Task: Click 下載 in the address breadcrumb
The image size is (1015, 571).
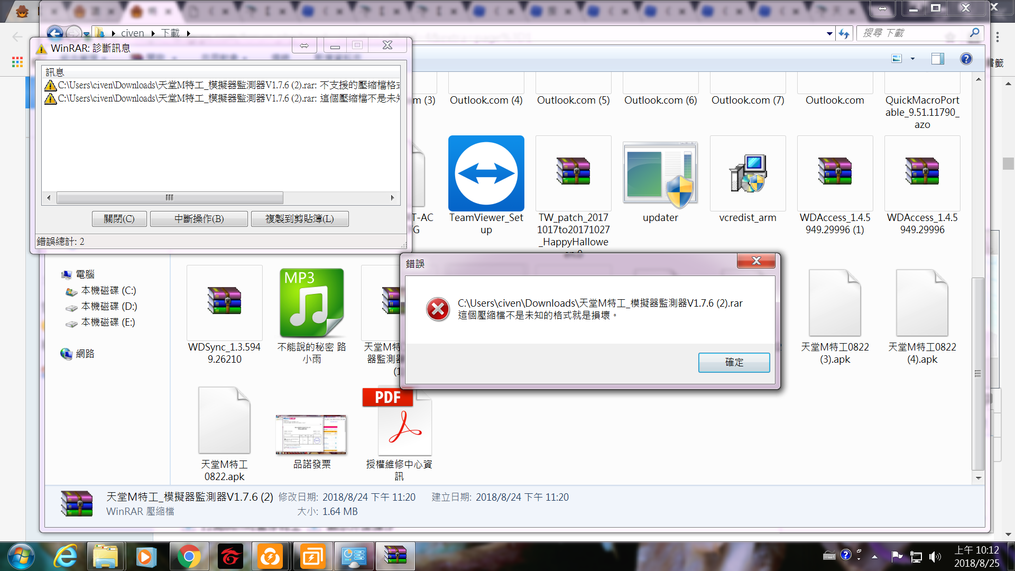Action: coord(170,33)
